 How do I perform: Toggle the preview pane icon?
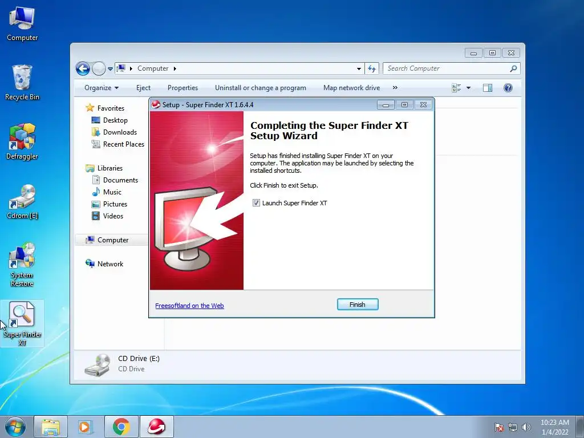click(487, 88)
